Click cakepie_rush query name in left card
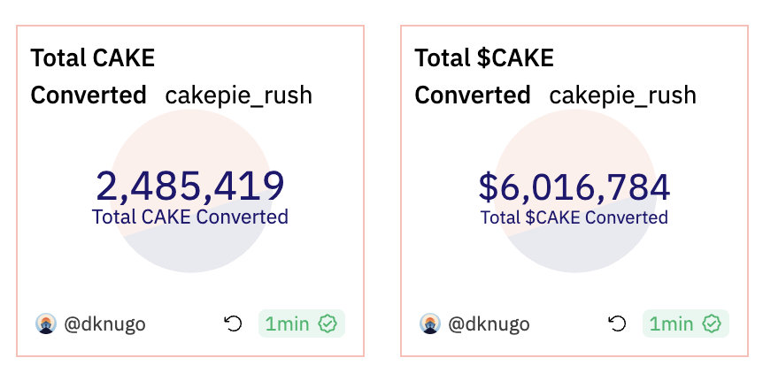Screen dimensions: 763x373 (238, 95)
